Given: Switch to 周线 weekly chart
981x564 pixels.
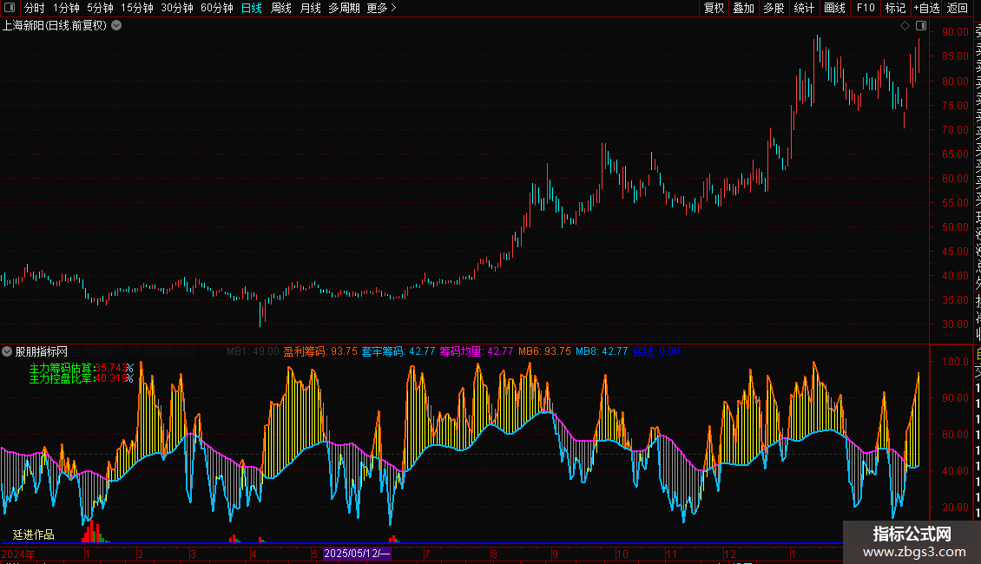Looking at the screenshot, I should (x=281, y=8).
